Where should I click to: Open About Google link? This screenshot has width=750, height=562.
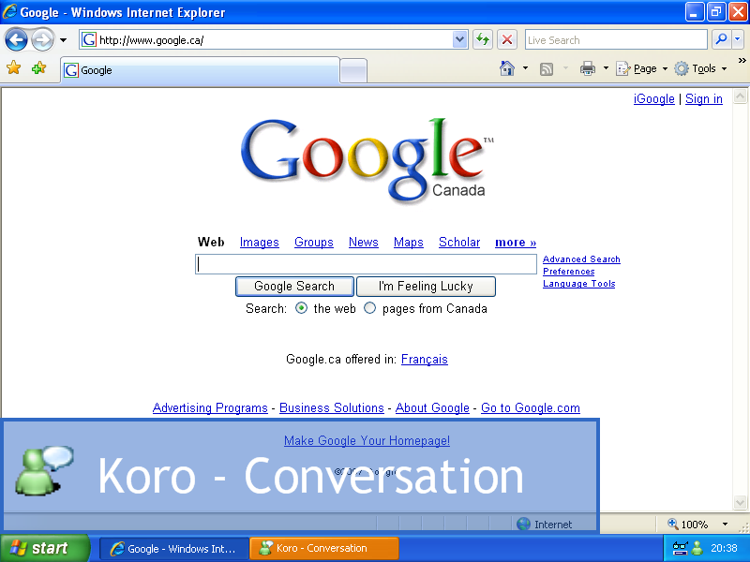pyautogui.click(x=432, y=407)
